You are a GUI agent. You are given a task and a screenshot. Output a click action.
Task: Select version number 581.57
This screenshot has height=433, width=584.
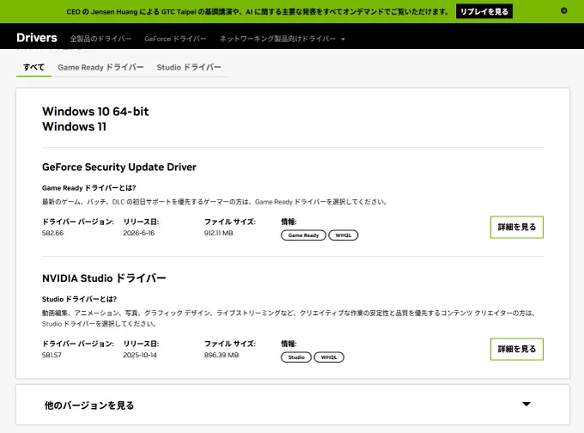[52, 355]
